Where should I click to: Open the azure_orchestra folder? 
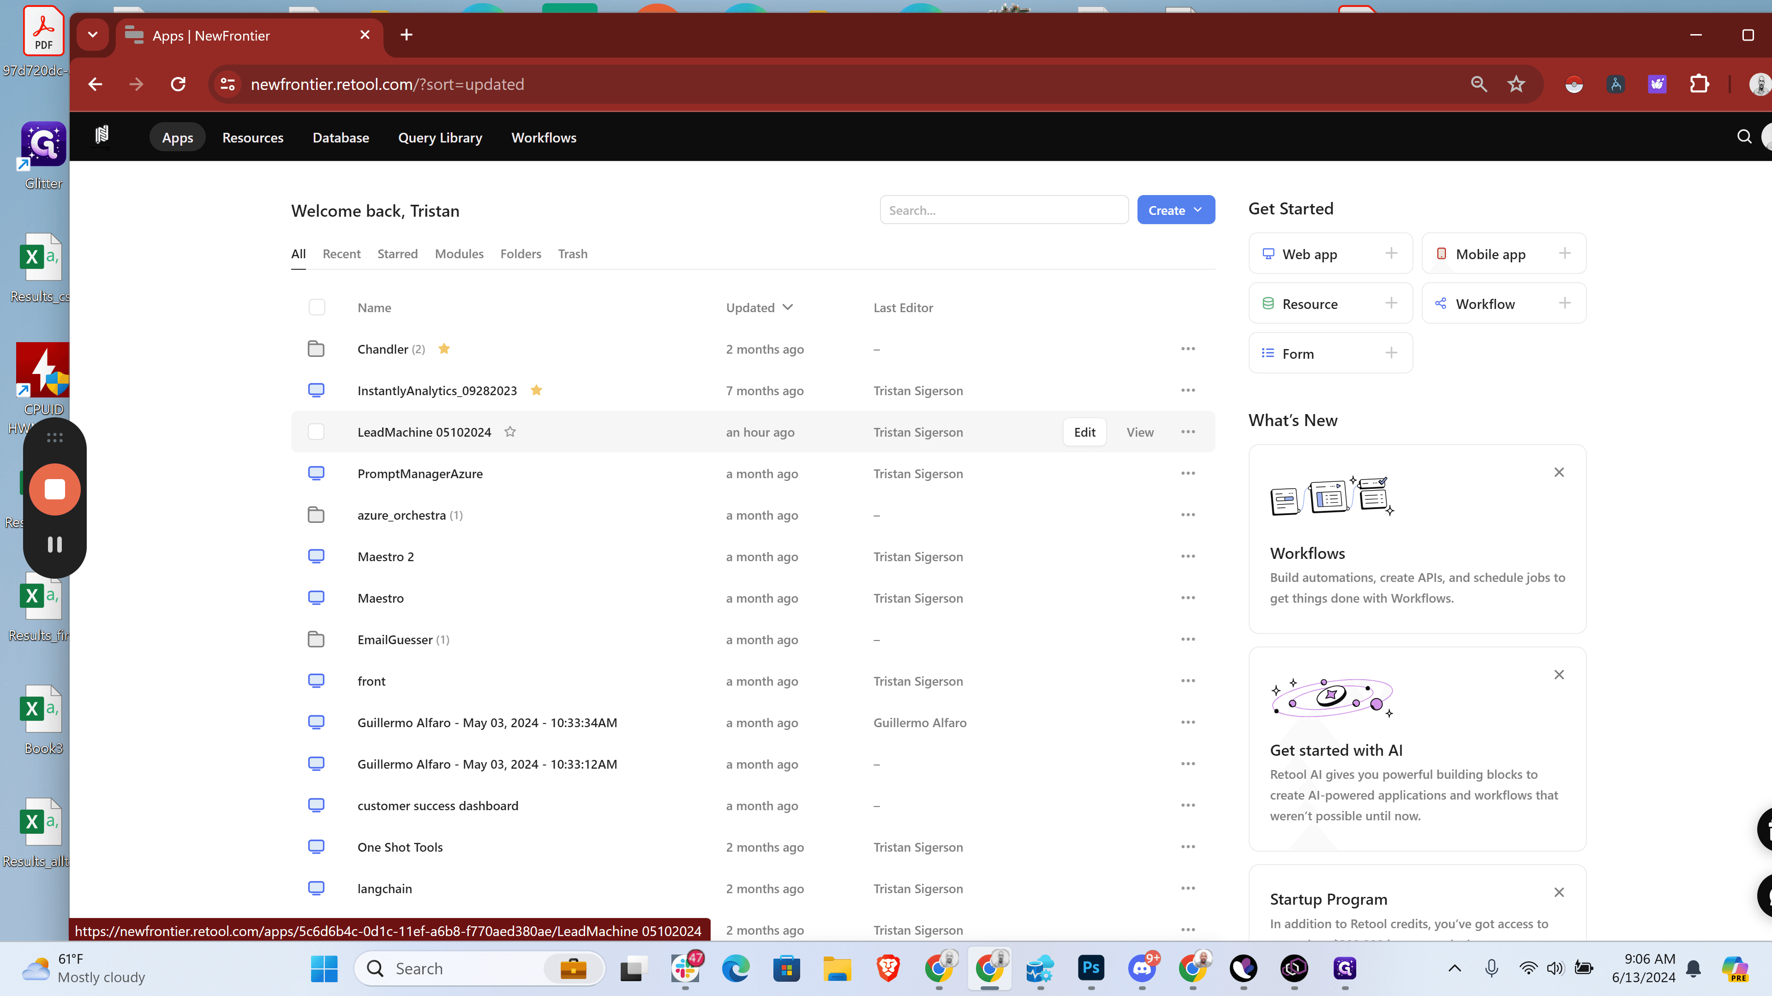tap(401, 515)
